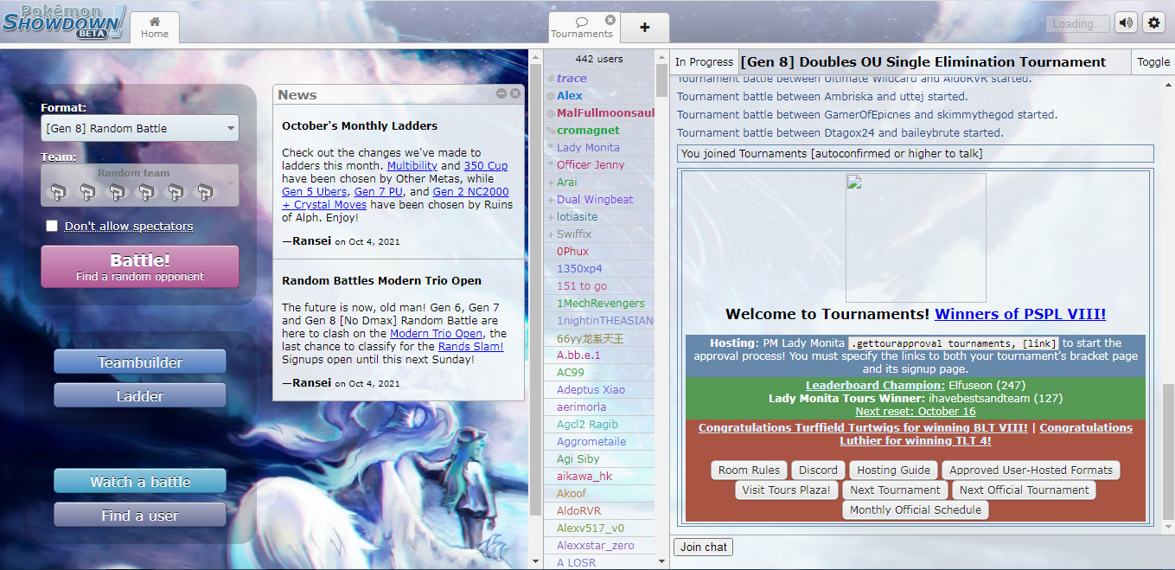Minimize the News panel
The height and width of the screenshot is (570, 1175).
click(x=501, y=93)
